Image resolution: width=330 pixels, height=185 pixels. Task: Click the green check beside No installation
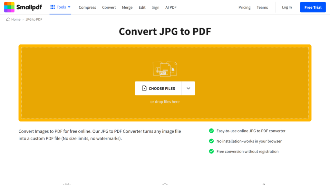click(x=211, y=141)
